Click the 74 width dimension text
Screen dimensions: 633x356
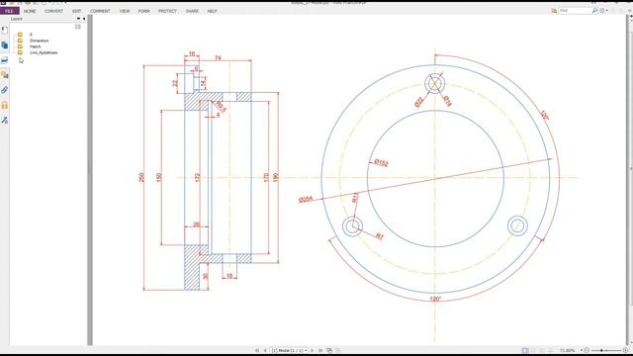[218, 57]
